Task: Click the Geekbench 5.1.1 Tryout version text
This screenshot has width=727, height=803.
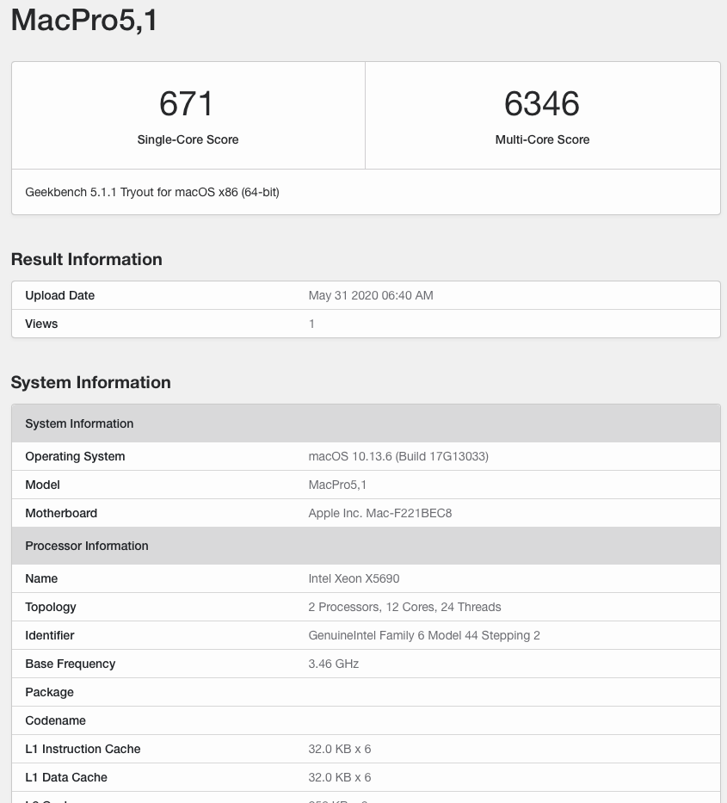Action: pyautogui.click(x=152, y=192)
